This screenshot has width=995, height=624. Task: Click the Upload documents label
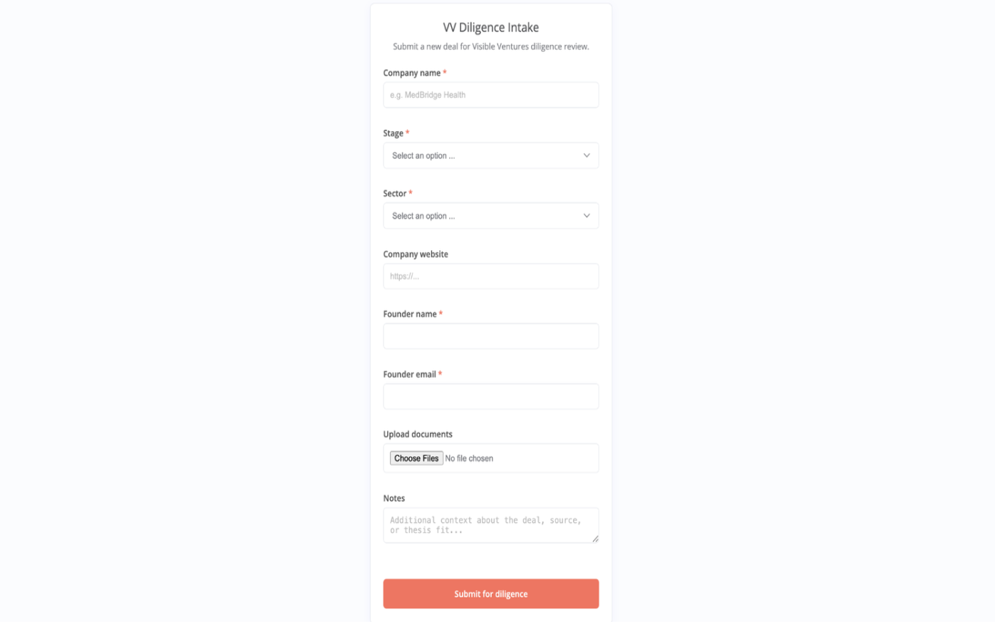[417, 434]
